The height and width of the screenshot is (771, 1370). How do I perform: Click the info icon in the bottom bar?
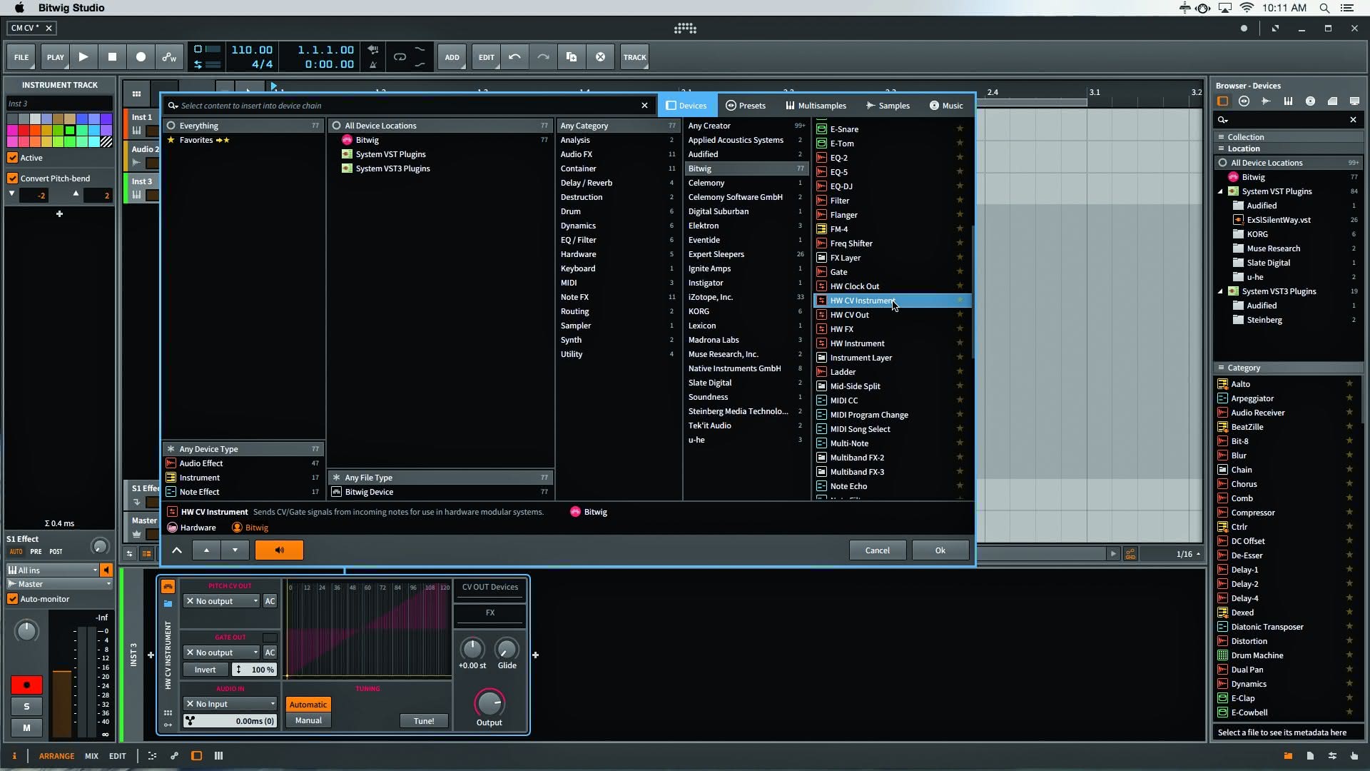(14, 756)
